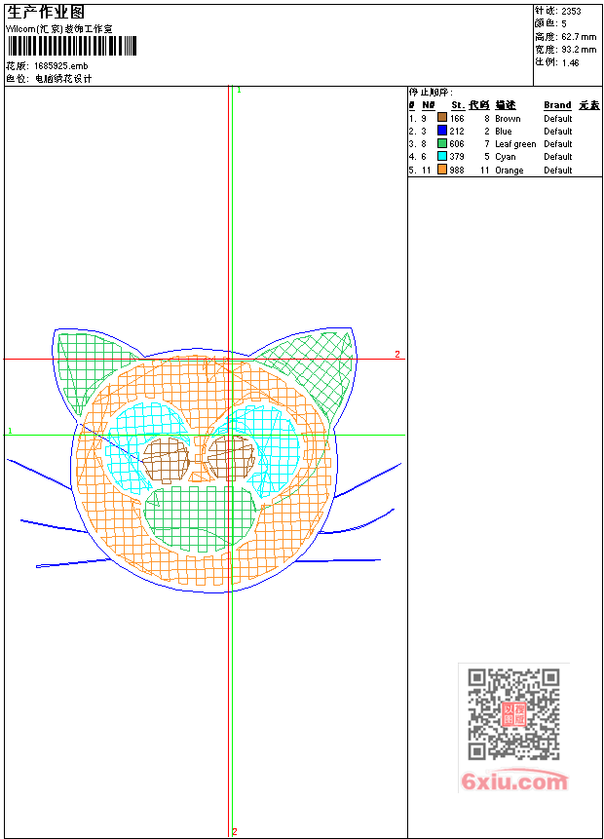
Task: Click the 元素 column header
Action: (x=589, y=105)
